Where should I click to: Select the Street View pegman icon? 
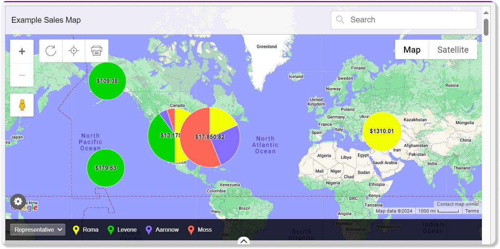point(22,105)
